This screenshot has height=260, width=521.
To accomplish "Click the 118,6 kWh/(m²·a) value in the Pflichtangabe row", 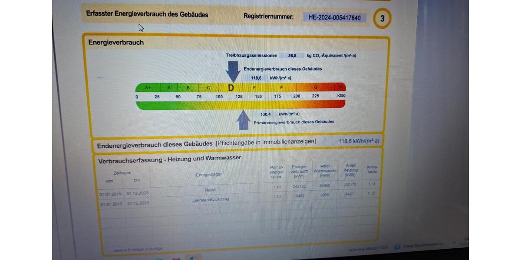I will 359,141.
